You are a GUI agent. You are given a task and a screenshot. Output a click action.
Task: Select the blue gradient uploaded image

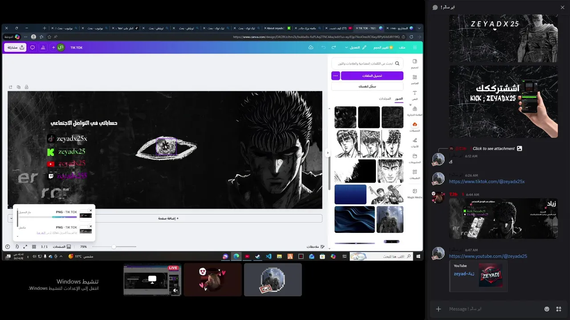350,194
